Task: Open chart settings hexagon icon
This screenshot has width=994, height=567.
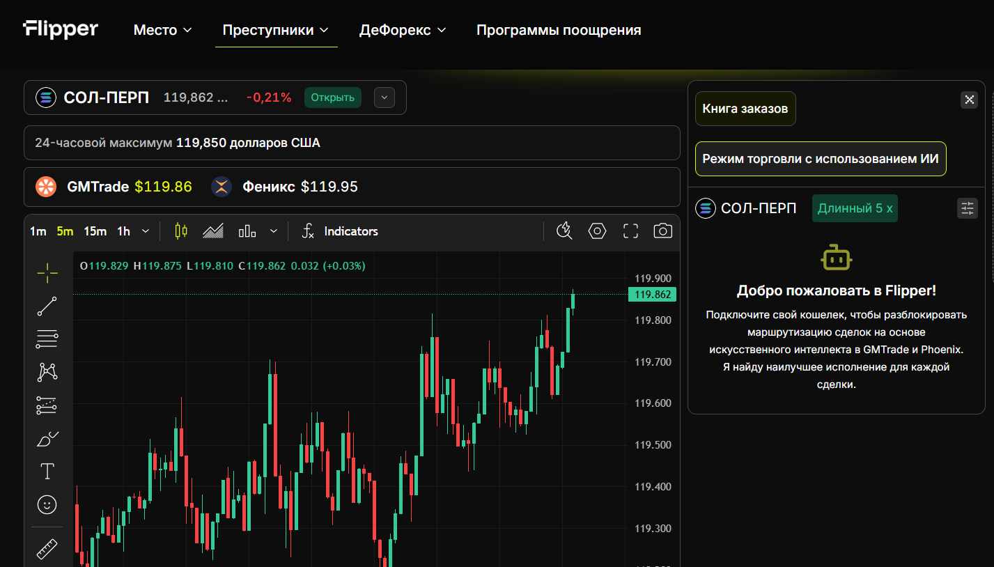Action: click(598, 231)
